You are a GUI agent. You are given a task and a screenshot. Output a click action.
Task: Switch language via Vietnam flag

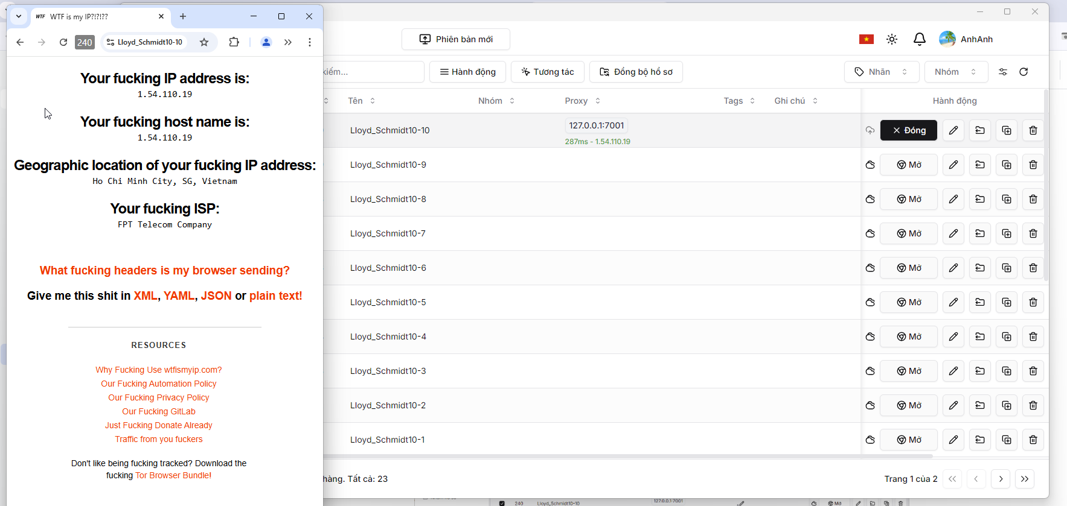(867, 39)
